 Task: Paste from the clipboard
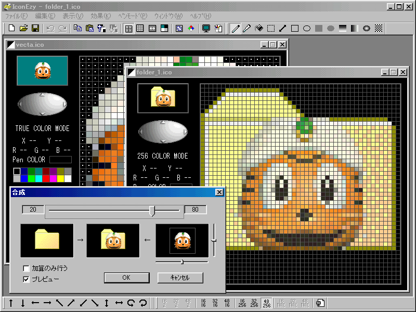(x=89, y=29)
